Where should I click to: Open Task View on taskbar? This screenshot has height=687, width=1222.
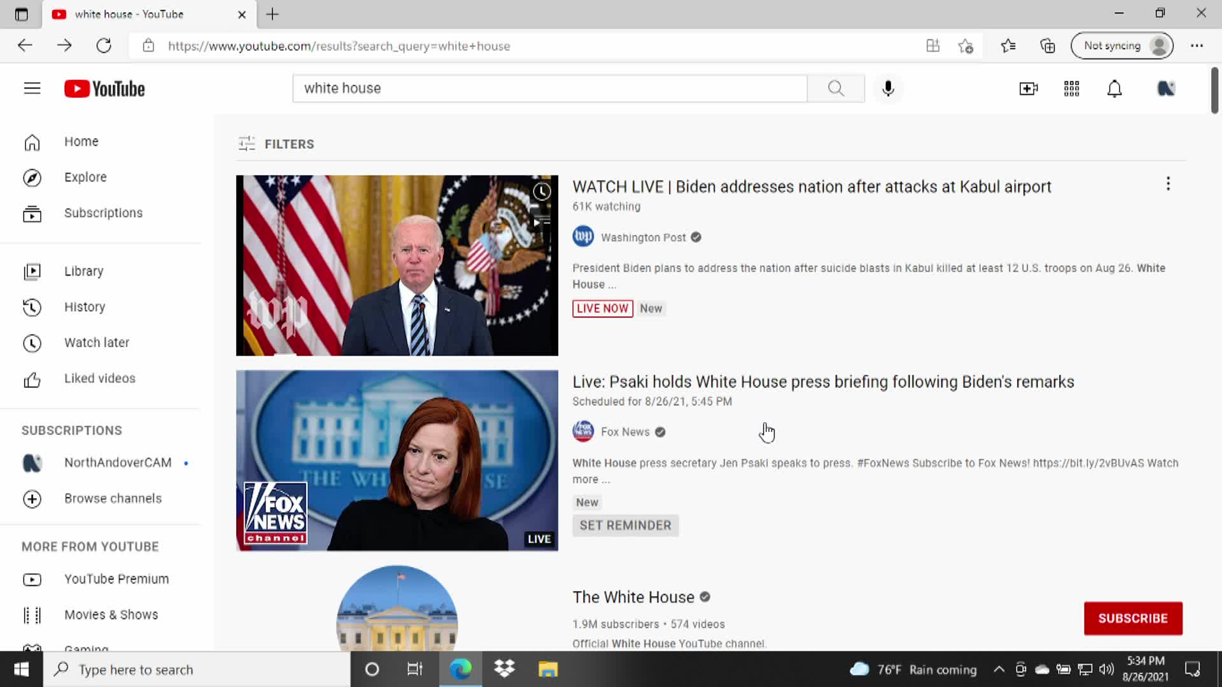pos(415,669)
